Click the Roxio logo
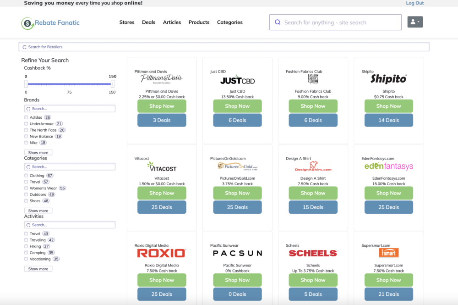458x305 pixels. point(162,253)
